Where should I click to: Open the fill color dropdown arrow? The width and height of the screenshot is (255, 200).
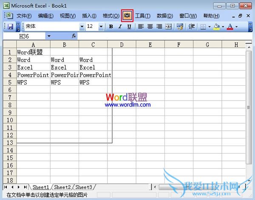pyautogui.click(x=223, y=26)
